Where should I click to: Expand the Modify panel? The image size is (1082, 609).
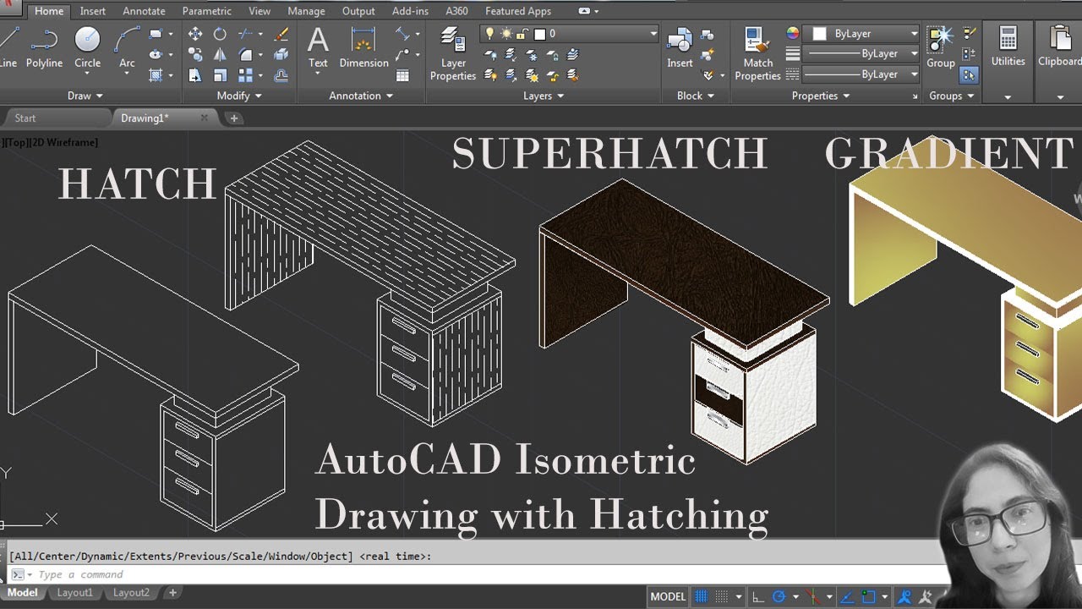click(239, 96)
